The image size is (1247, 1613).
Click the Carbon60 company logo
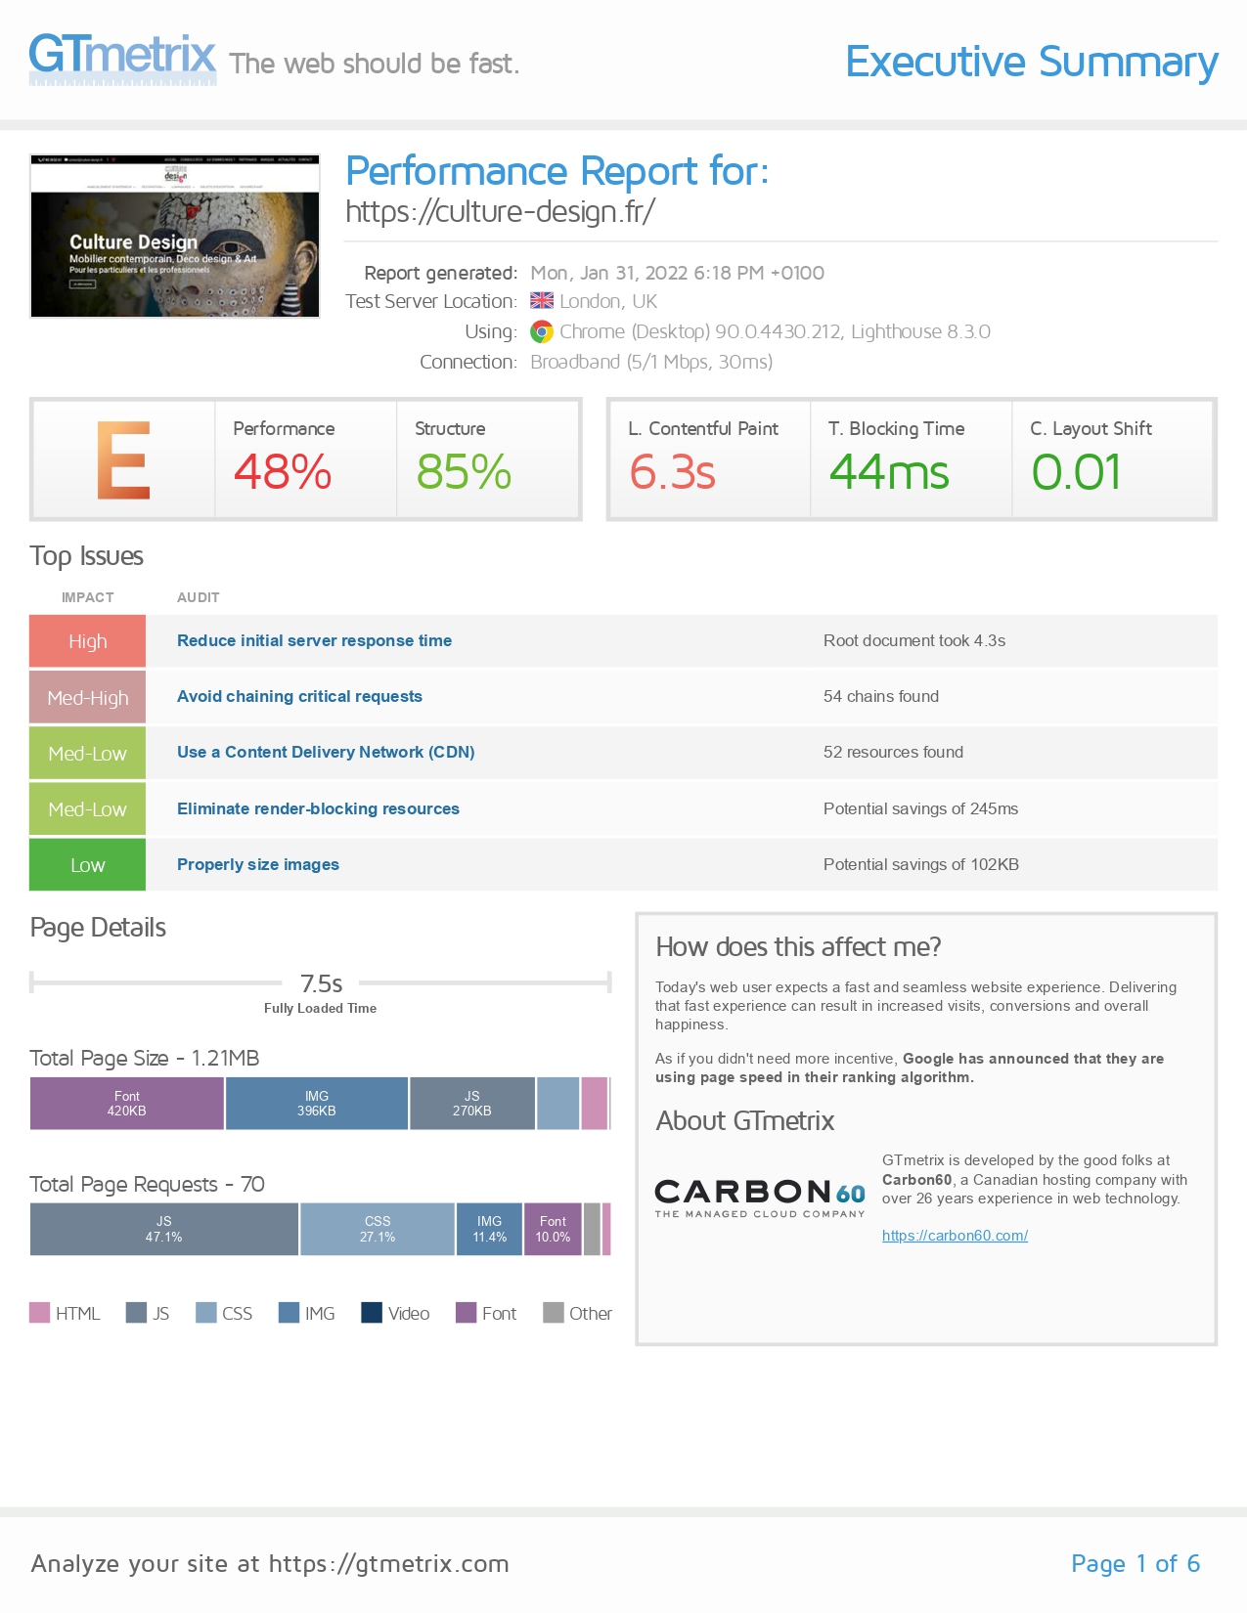[760, 1197]
